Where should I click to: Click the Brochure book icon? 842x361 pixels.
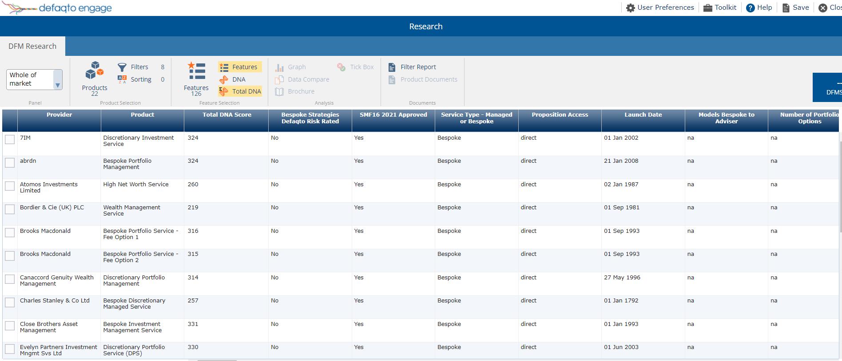[279, 91]
